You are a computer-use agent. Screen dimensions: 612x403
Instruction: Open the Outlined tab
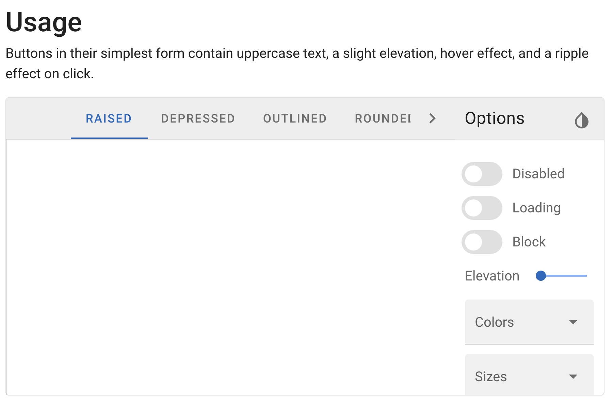coord(295,118)
